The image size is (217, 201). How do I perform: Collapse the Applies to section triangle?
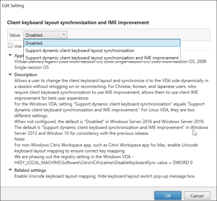tap(11, 55)
